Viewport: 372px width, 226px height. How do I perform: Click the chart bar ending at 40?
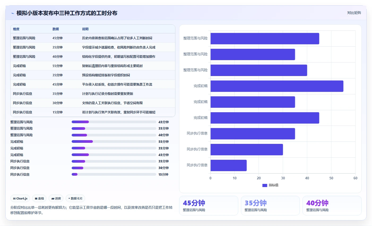pyautogui.click(x=259, y=70)
